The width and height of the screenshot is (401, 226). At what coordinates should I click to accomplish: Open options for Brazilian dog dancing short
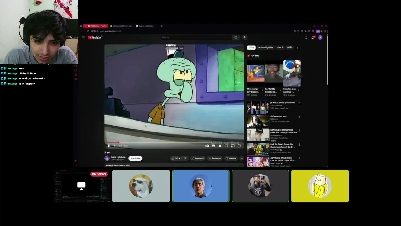pos(298,90)
